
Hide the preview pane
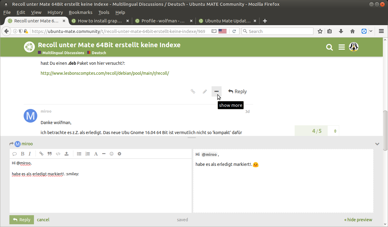pos(358,220)
